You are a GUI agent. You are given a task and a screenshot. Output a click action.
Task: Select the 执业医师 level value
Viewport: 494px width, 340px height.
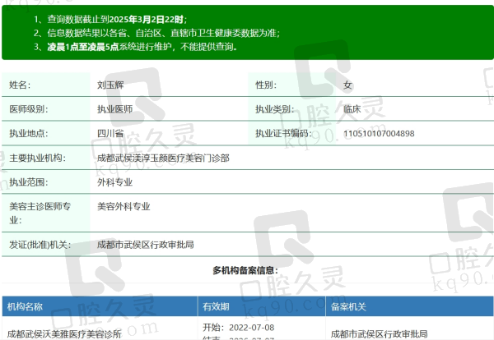point(114,109)
